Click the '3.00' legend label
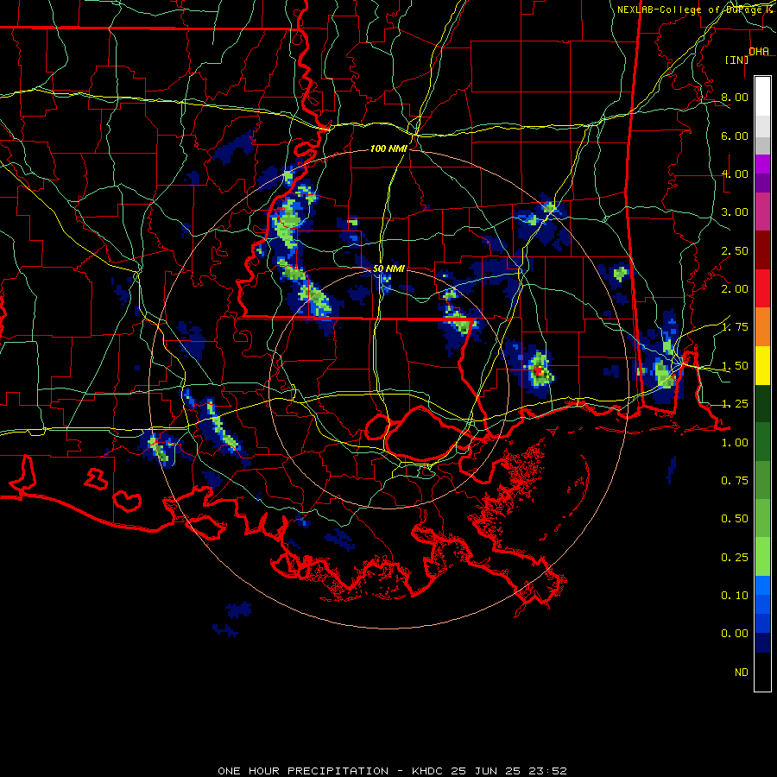This screenshot has width=777, height=777. pos(735,212)
